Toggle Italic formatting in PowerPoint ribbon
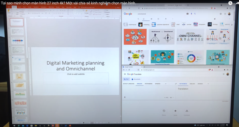 tap(31, 13)
